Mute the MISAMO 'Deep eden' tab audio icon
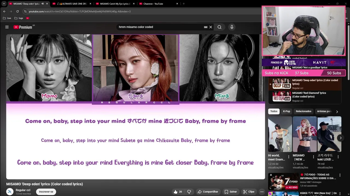The image size is (350, 196). tap(42, 4)
